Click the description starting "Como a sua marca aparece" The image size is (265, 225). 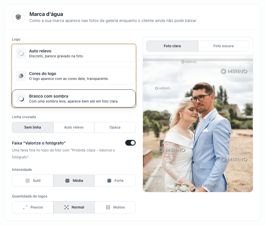pyautogui.click(x=113, y=21)
